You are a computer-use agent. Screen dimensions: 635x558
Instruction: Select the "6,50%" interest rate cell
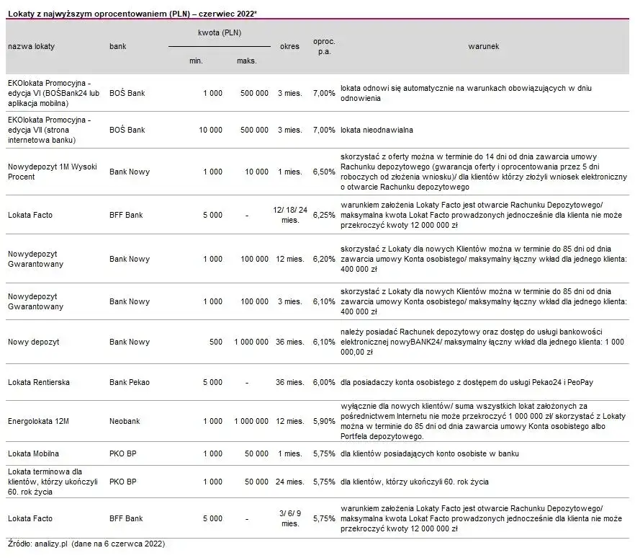tap(324, 172)
